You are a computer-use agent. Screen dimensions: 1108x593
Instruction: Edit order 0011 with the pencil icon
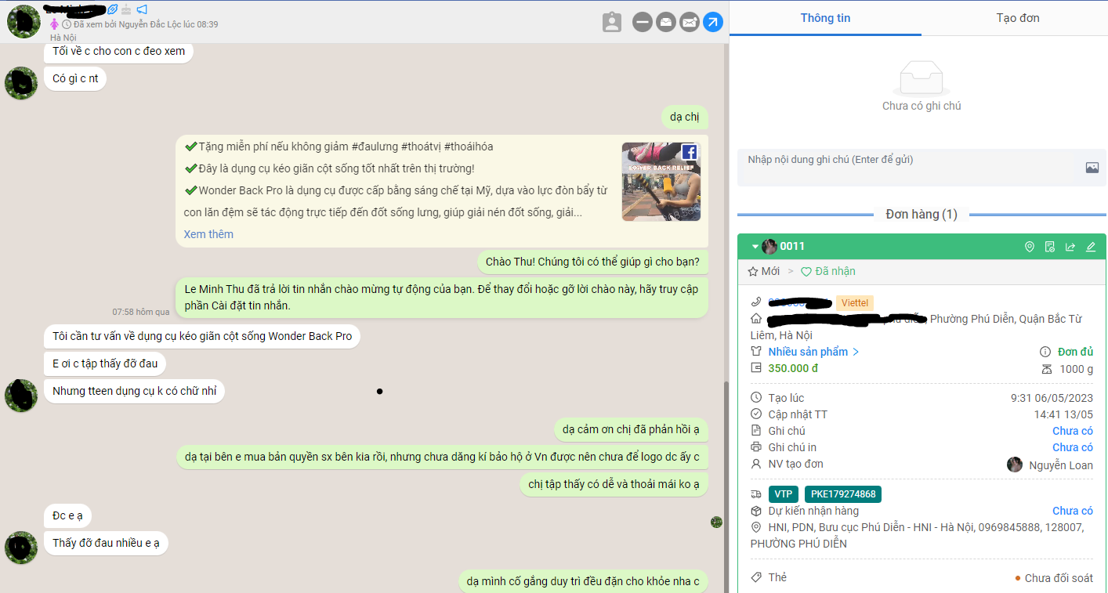(x=1091, y=247)
